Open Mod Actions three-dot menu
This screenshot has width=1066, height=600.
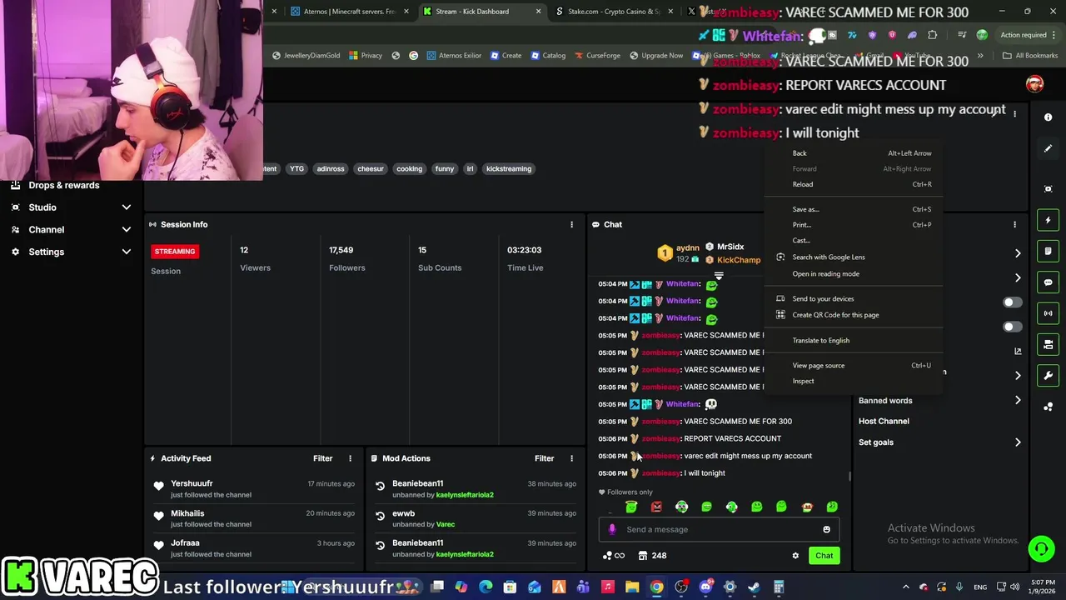(x=571, y=458)
